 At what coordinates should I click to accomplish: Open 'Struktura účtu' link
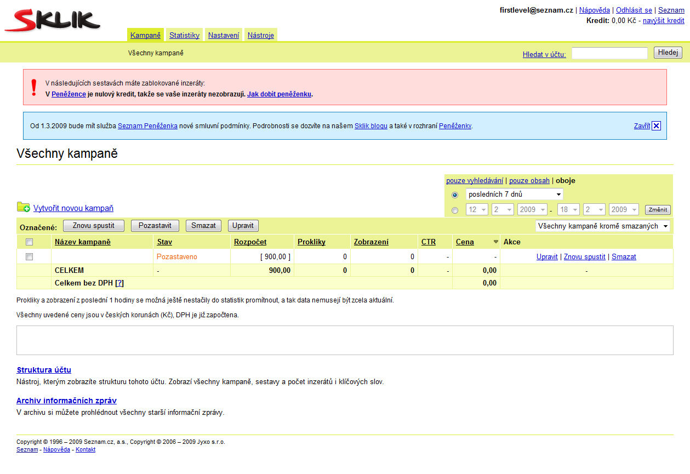click(x=44, y=370)
